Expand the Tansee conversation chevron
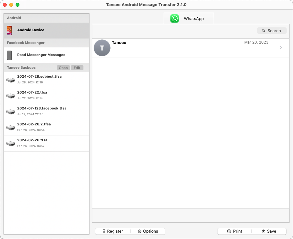The image size is (293, 239). click(281, 47)
